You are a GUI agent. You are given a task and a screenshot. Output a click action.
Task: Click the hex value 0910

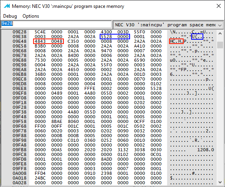[x=90, y=173]
